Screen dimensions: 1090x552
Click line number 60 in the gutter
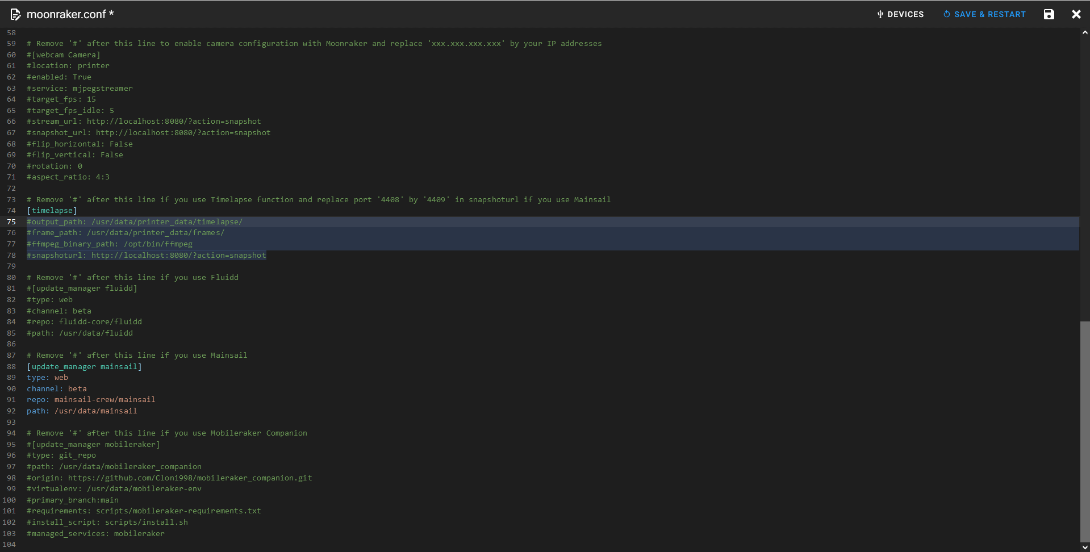tap(11, 55)
